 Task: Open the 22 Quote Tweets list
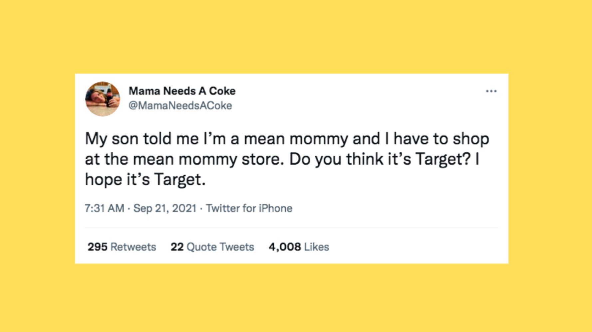coord(212,247)
